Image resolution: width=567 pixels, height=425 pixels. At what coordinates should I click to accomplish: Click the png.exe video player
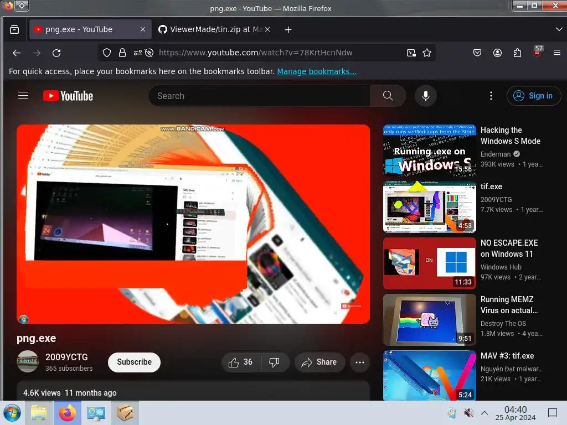pyautogui.click(x=193, y=224)
